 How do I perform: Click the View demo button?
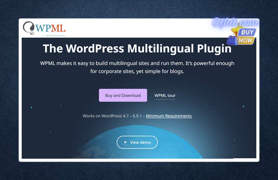click(137, 142)
